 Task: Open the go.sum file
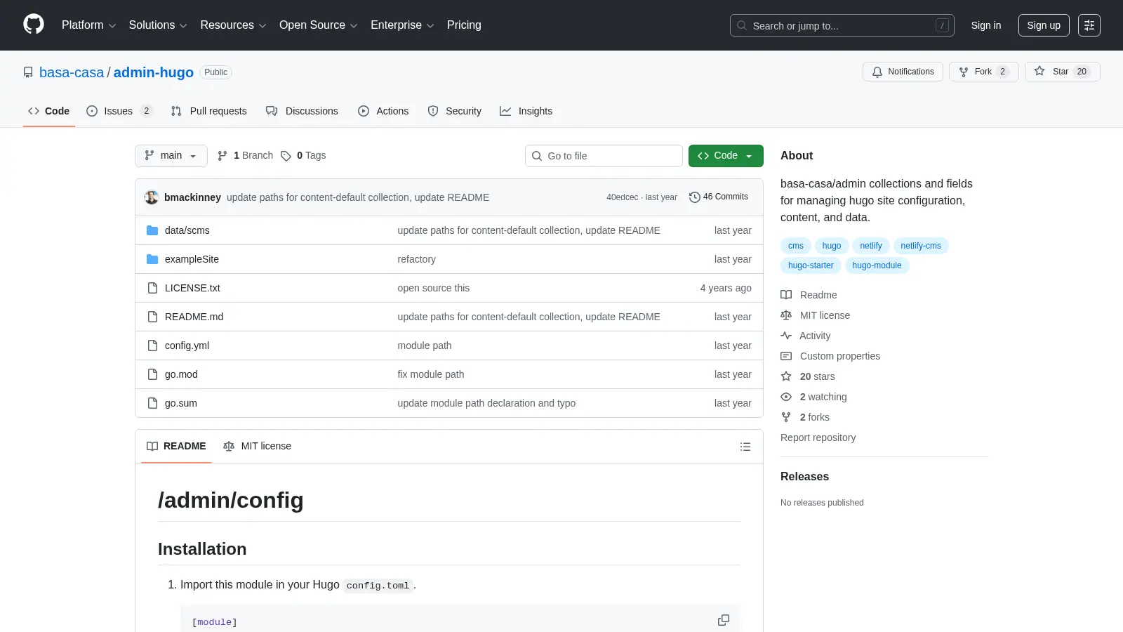(x=181, y=403)
